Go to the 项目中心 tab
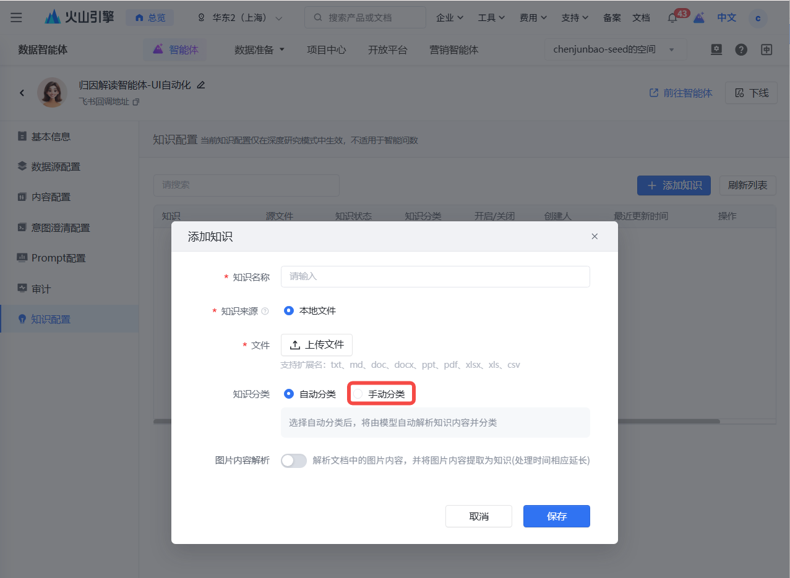This screenshot has height=578, width=790. point(327,49)
